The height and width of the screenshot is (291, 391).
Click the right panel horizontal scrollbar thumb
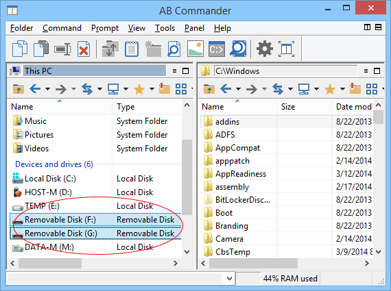point(253,263)
